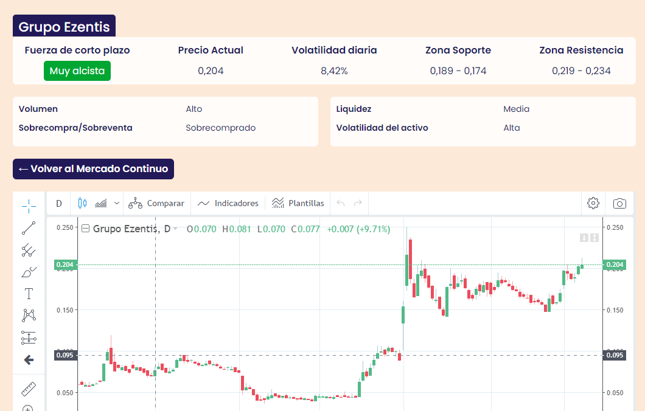Click the Muy alcista badge
The image size is (645, 411).
click(77, 71)
